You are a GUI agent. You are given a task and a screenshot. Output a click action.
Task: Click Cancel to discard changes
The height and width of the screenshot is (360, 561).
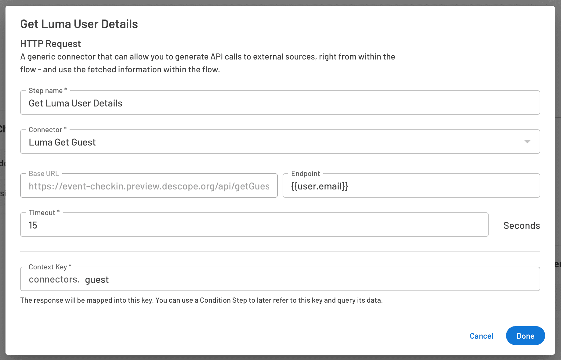481,336
